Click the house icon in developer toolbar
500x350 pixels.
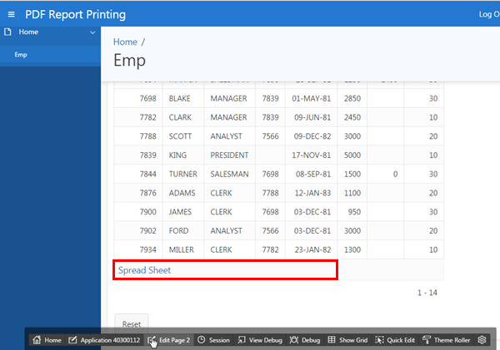[x=37, y=340]
